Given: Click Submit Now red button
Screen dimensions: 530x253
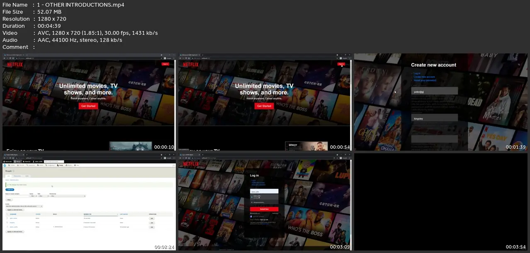Looking at the screenshot, I should coord(264,209).
